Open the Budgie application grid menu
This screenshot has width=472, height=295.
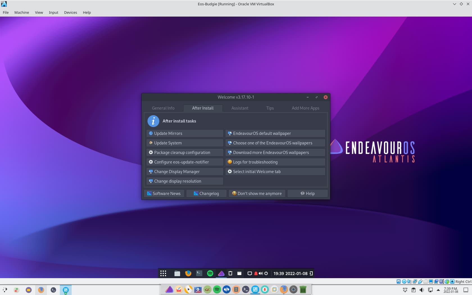coord(163,273)
